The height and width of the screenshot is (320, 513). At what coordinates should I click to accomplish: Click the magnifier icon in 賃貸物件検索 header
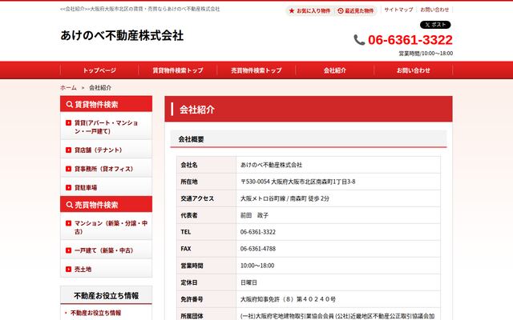[x=70, y=105]
